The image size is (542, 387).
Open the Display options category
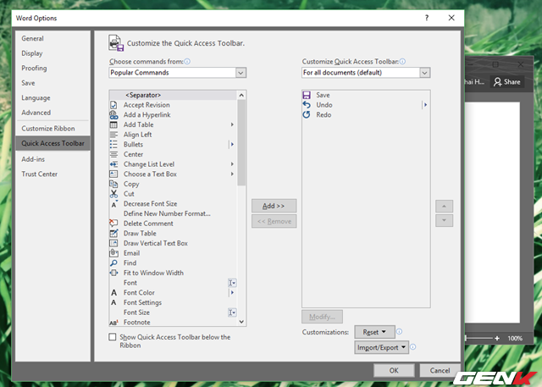(x=53, y=53)
